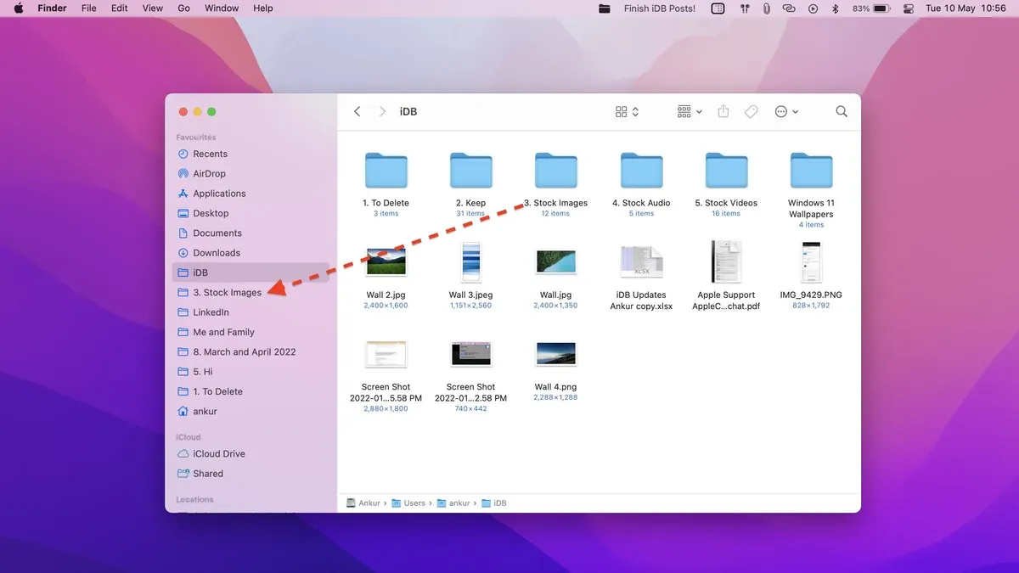
Task: Click the Share toolbar icon
Action: pyautogui.click(x=723, y=111)
